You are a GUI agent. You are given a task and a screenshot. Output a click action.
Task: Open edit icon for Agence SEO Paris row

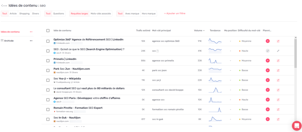(x=278, y=100)
